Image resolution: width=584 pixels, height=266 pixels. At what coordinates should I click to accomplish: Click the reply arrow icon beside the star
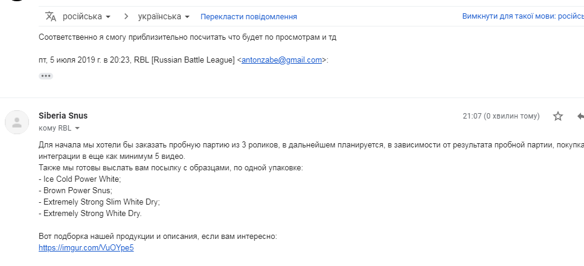coord(580,116)
